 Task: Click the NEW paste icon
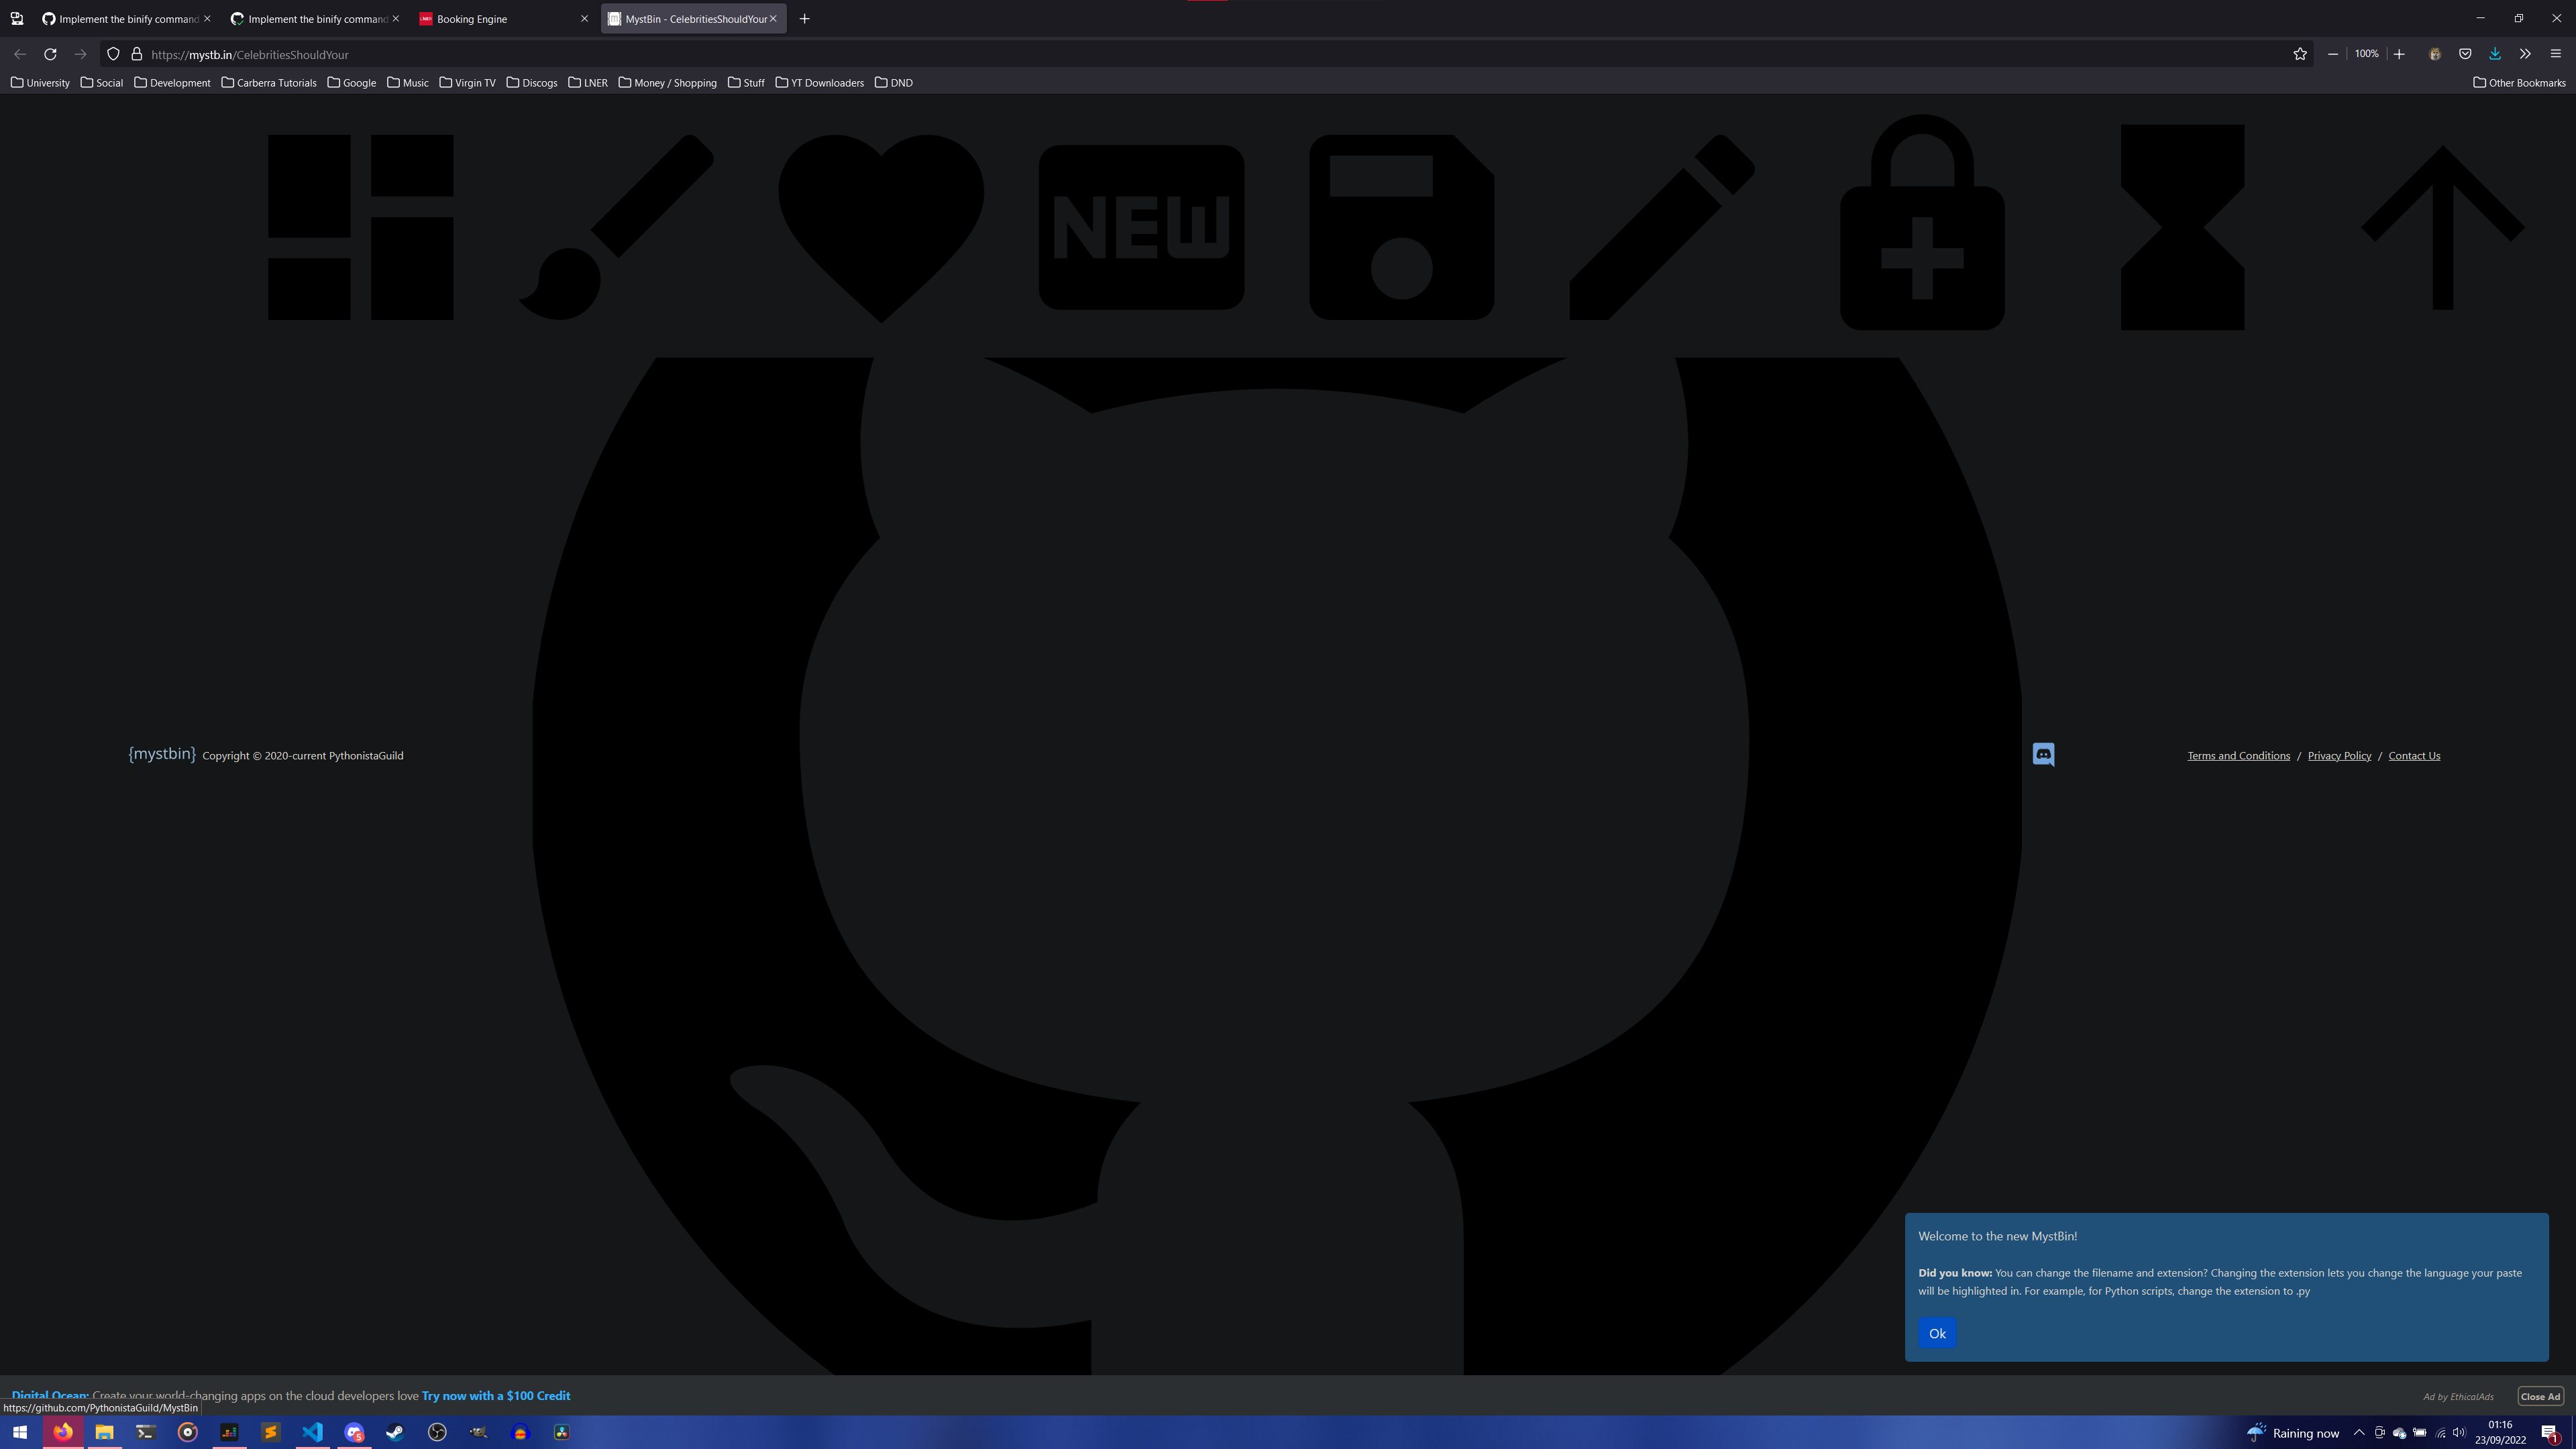(x=1141, y=227)
